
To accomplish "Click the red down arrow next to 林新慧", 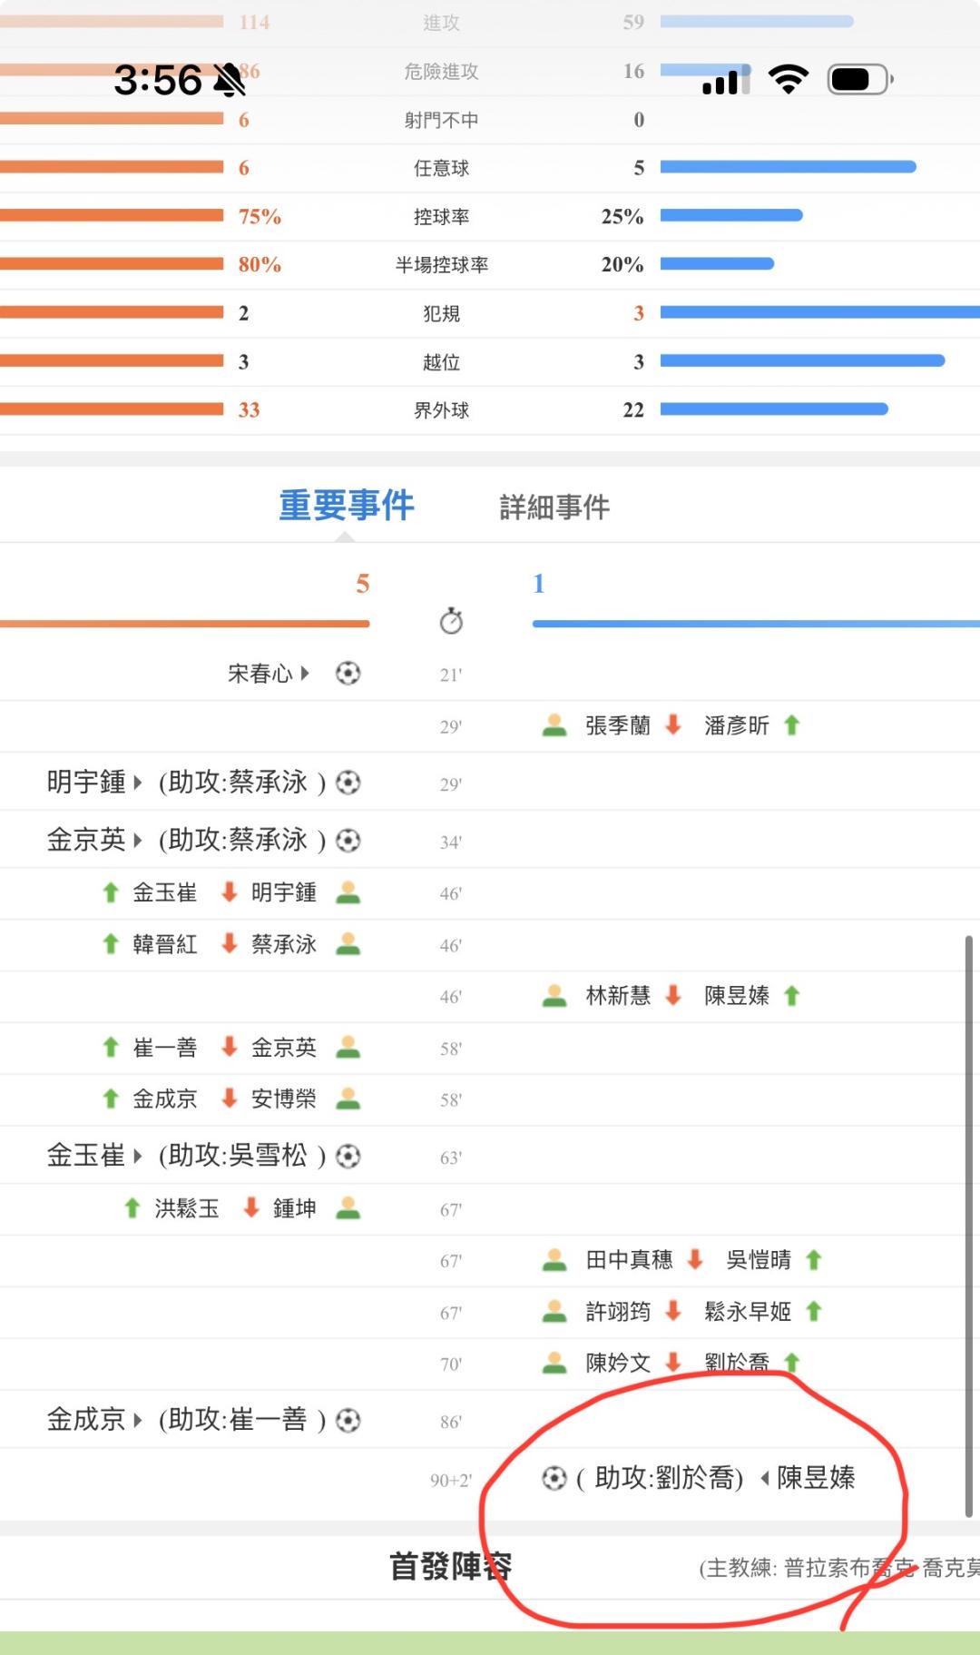I will 673,996.
